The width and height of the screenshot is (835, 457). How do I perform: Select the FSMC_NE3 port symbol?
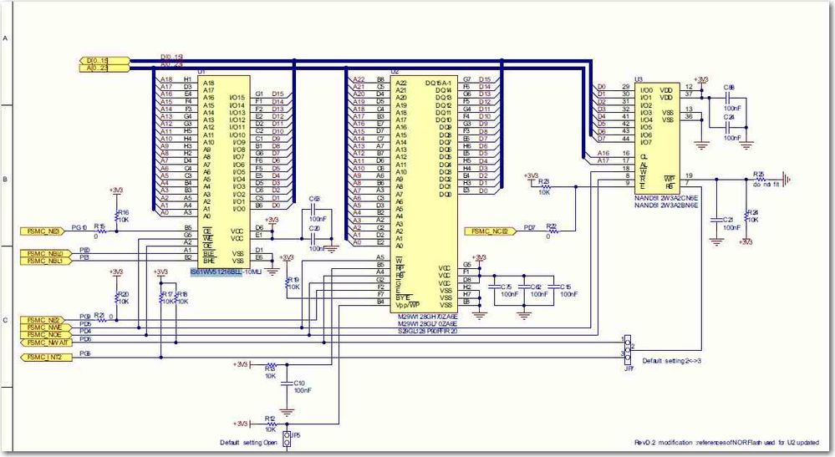pyautogui.click(x=42, y=231)
